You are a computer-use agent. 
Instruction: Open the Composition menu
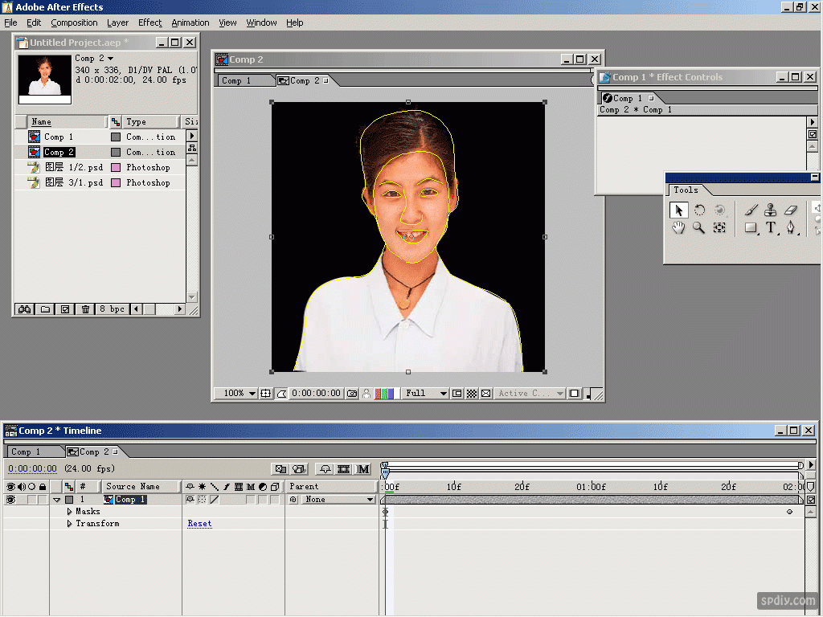pos(74,22)
